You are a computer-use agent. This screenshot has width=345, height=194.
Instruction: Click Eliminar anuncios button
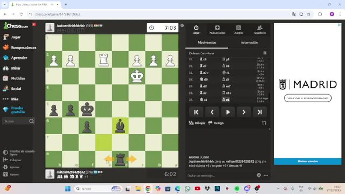308,161
